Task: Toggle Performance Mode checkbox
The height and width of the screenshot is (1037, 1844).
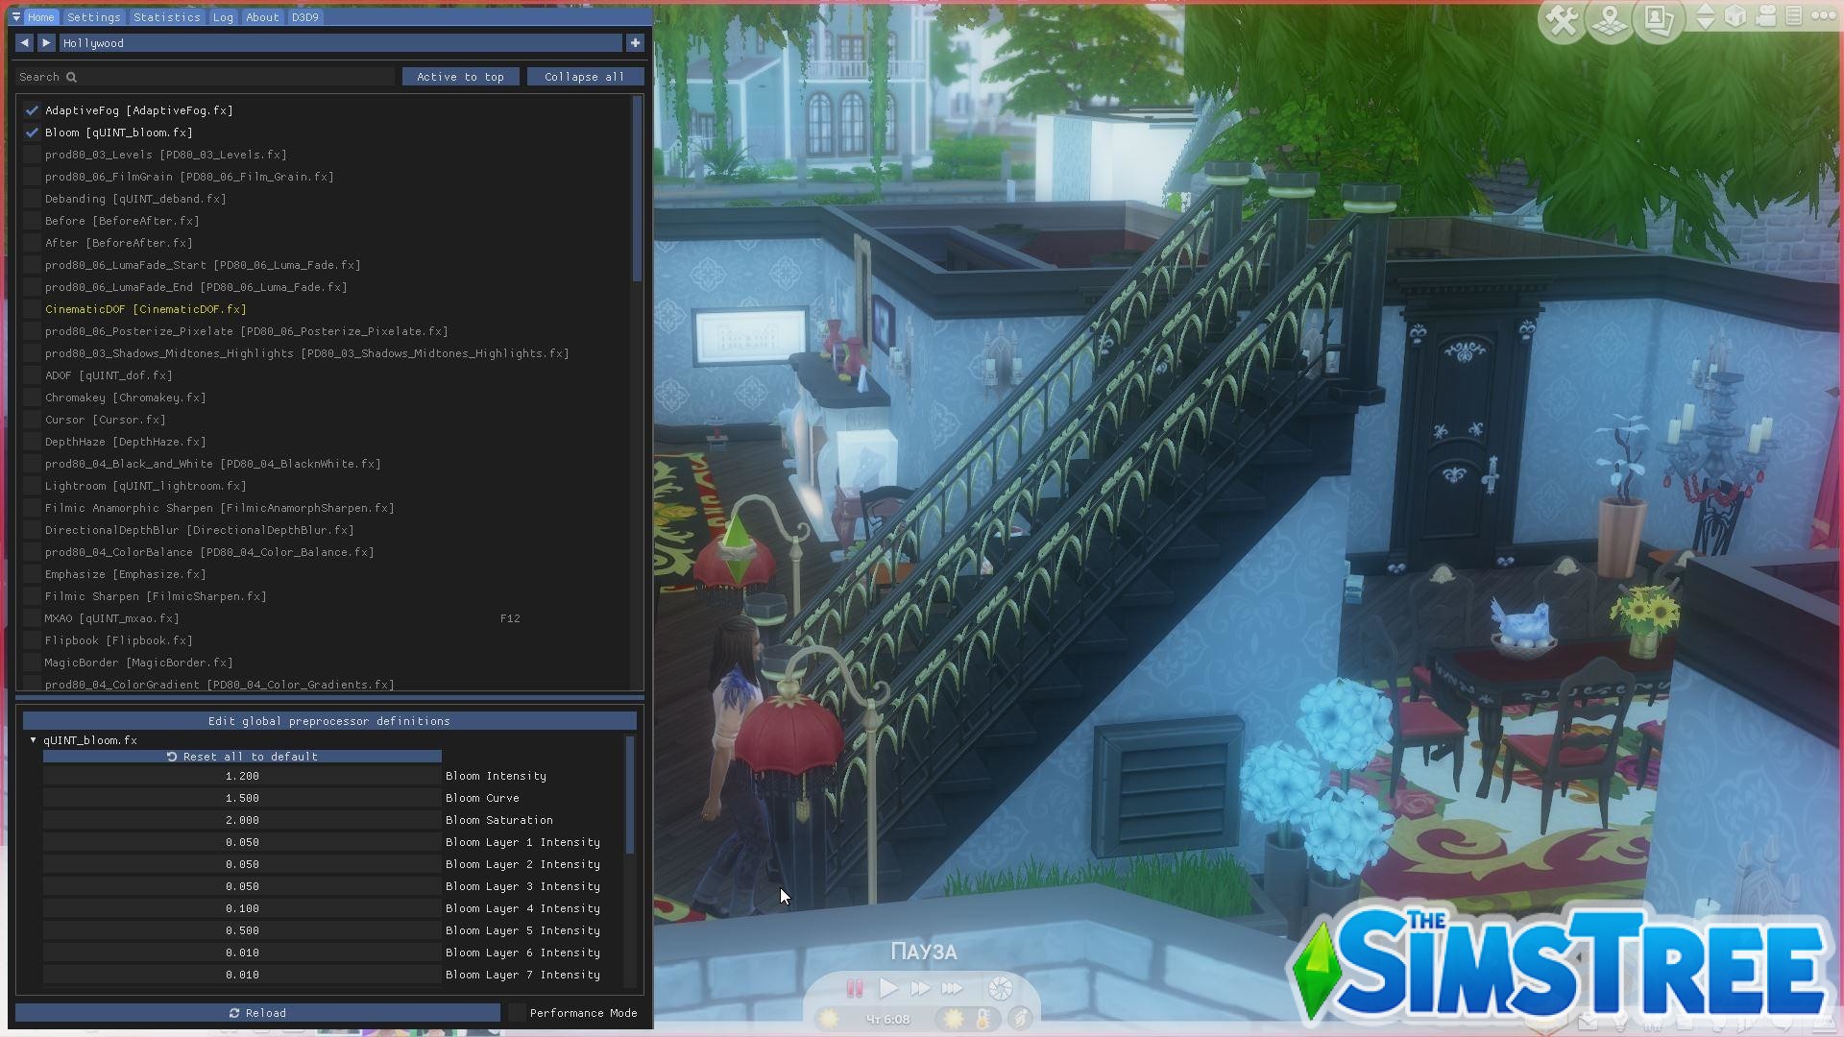Action: click(x=517, y=1013)
